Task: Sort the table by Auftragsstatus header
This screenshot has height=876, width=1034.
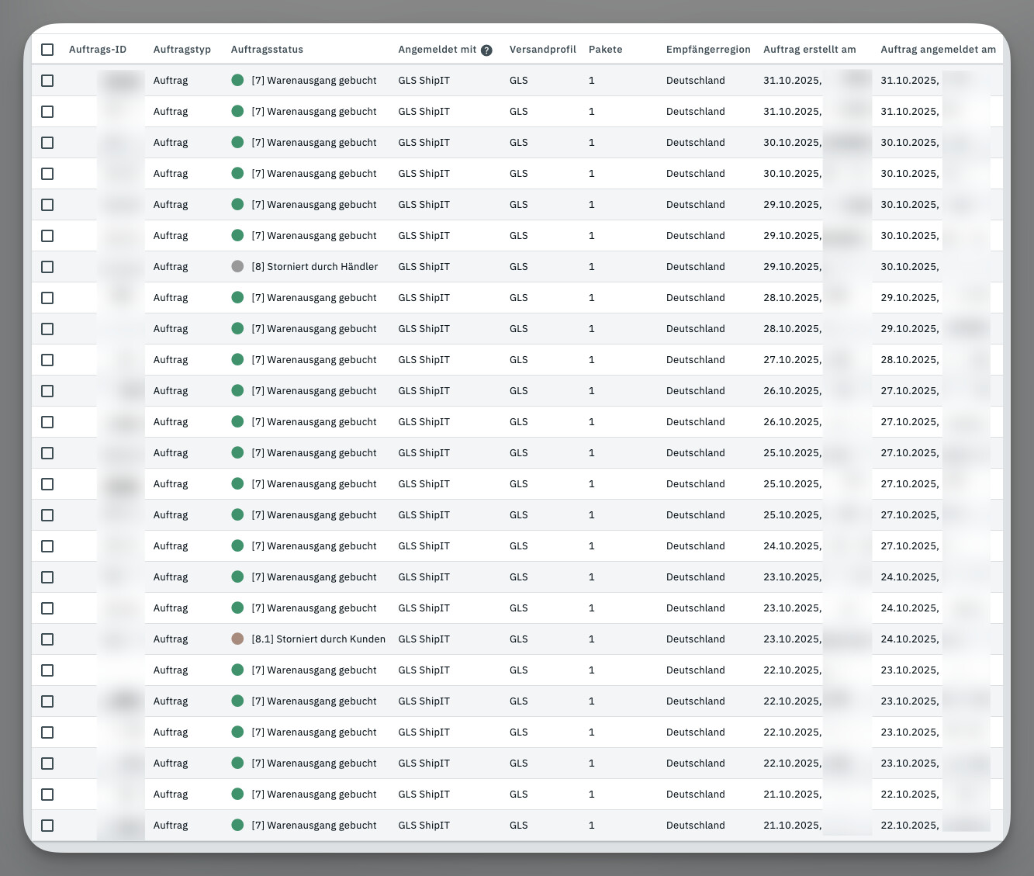Action: (267, 50)
